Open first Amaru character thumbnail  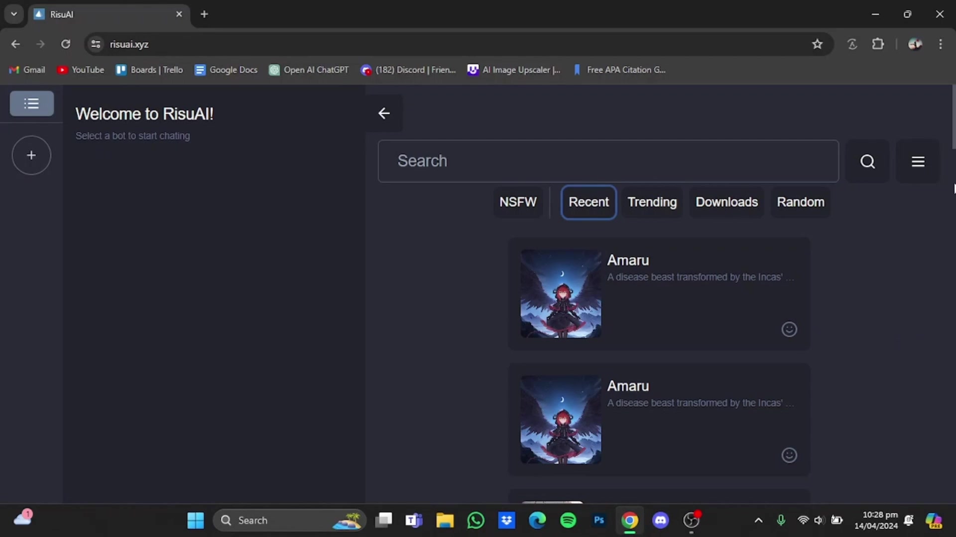[x=561, y=293]
